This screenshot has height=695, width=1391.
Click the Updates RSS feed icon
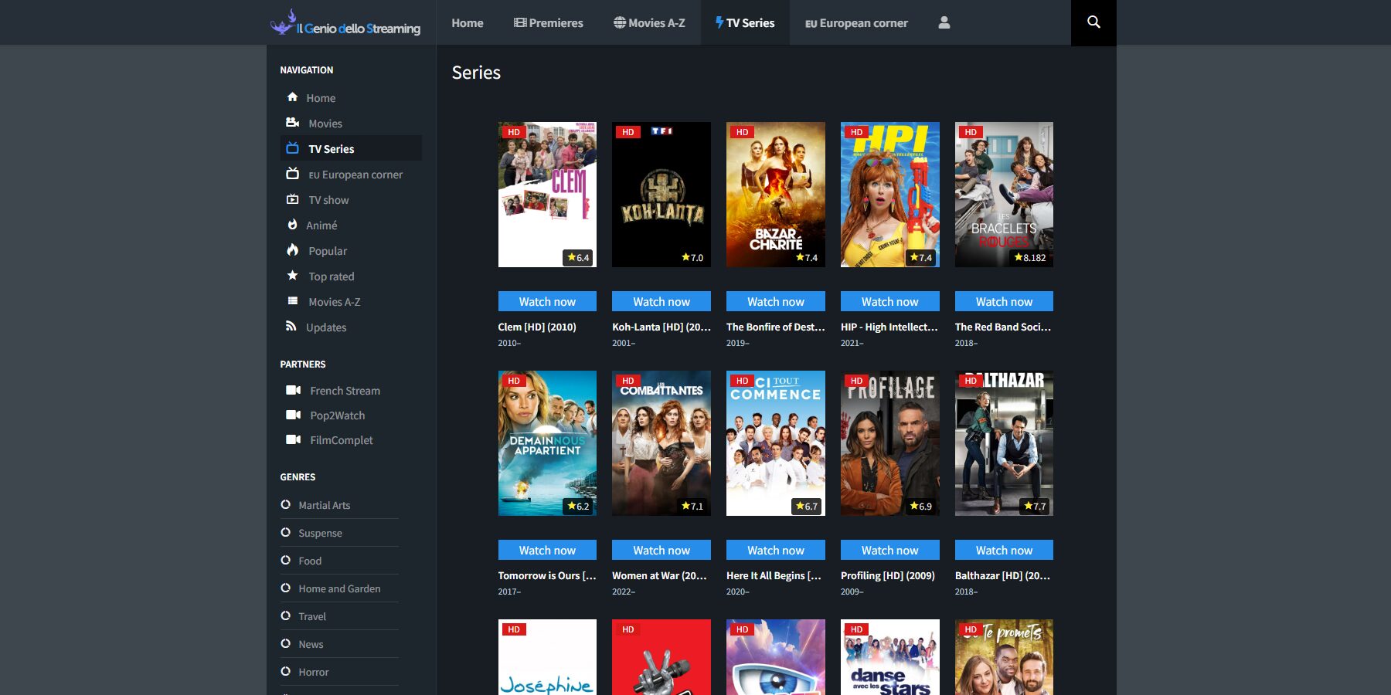(x=291, y=327)
